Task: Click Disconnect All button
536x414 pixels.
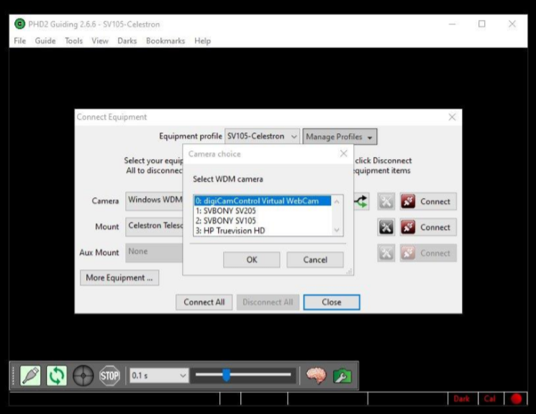Action: tap(268, 302)
